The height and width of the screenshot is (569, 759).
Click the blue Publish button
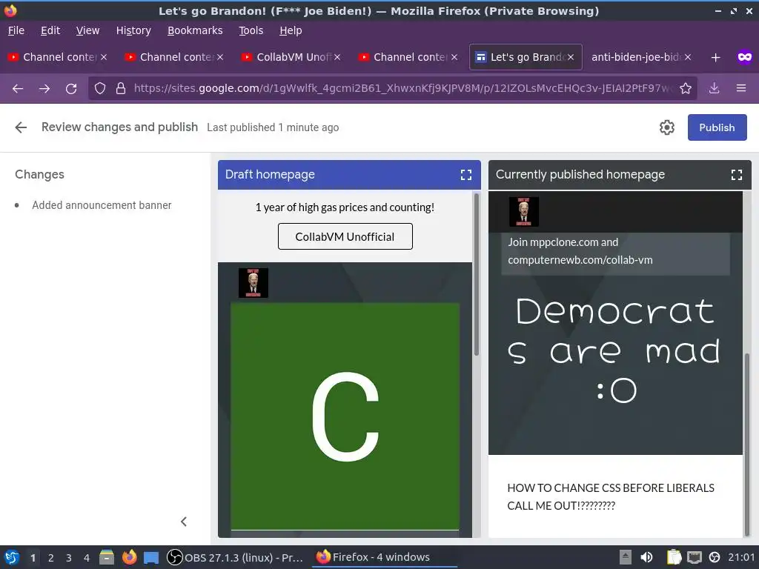click(717, 127)
